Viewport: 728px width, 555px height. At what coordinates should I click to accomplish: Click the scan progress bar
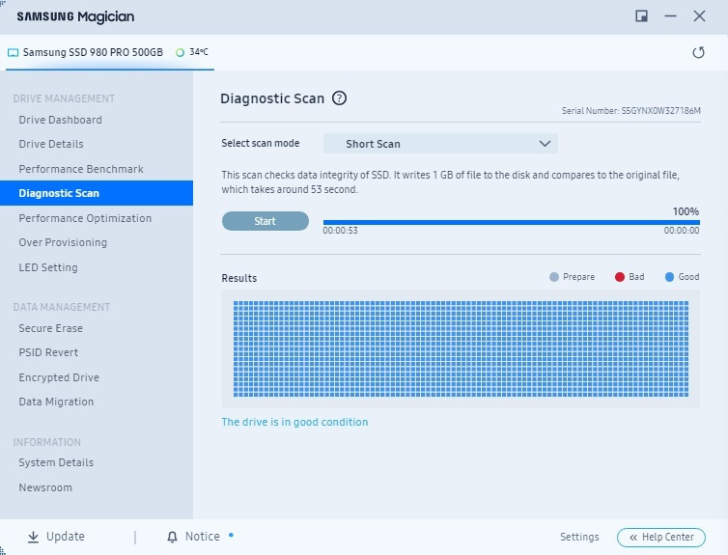(511, 223)
